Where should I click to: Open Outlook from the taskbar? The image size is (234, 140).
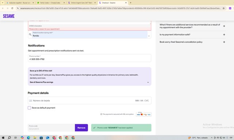[x=48, y=137]
